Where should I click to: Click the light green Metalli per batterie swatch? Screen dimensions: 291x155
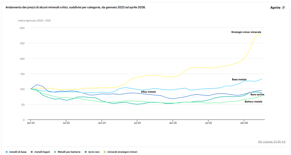coord(55,152)
